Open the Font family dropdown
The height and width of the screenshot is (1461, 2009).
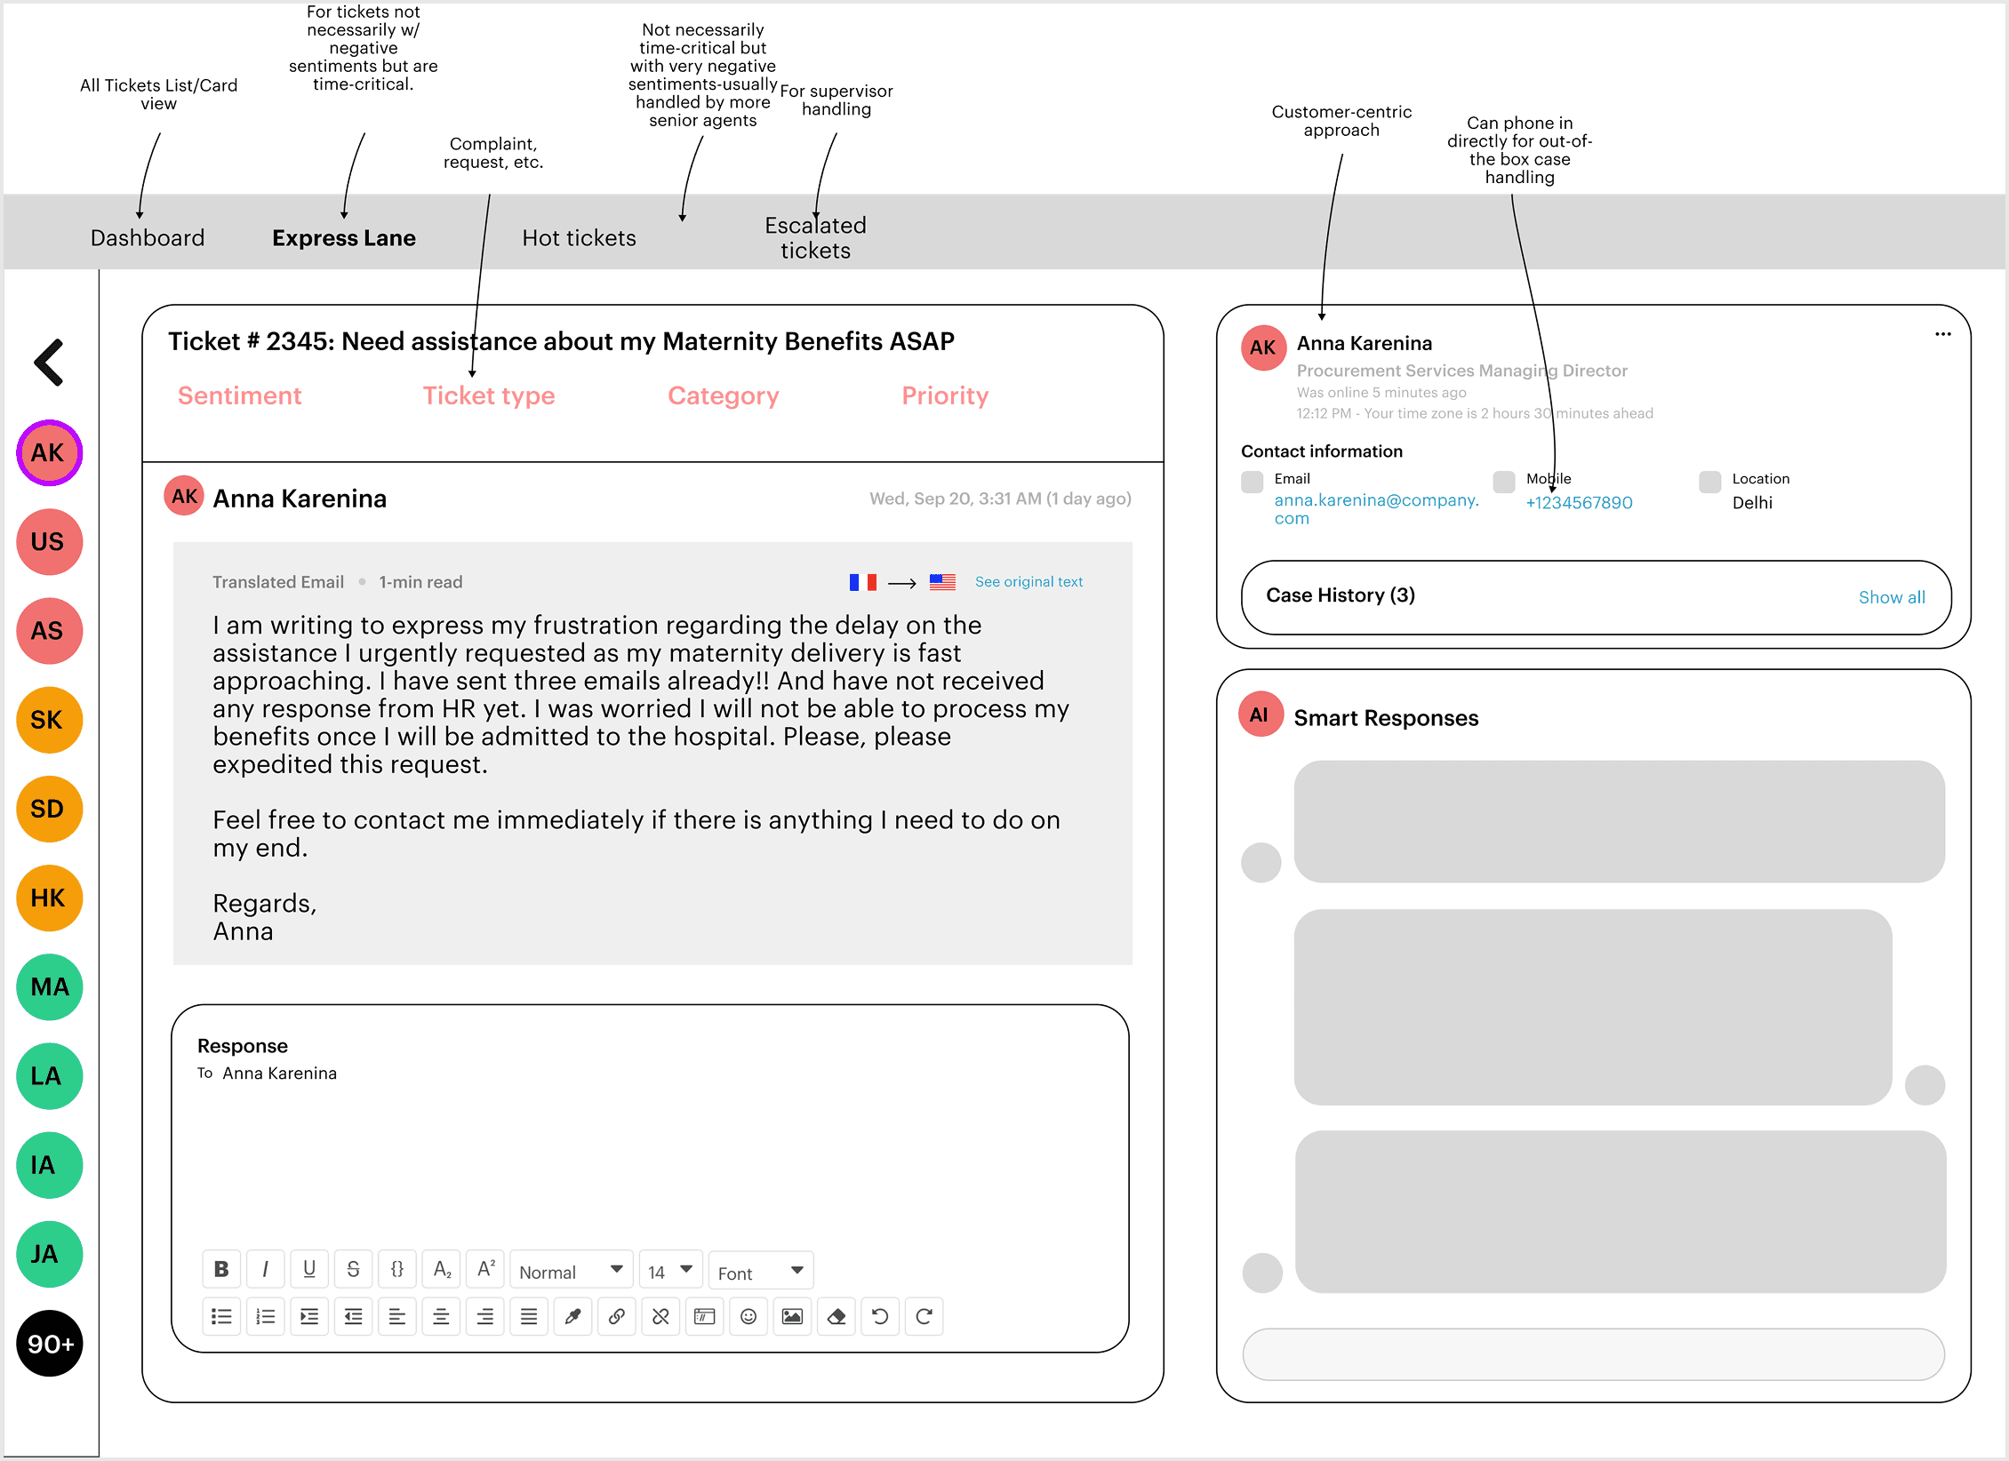click(x=761, y=1272)
